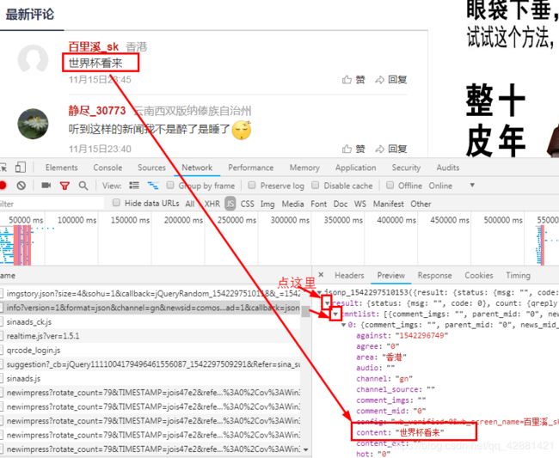This screenshot has height=458, width=559.
Task: Select the large request rows view icon
Action: click(134, 186)
